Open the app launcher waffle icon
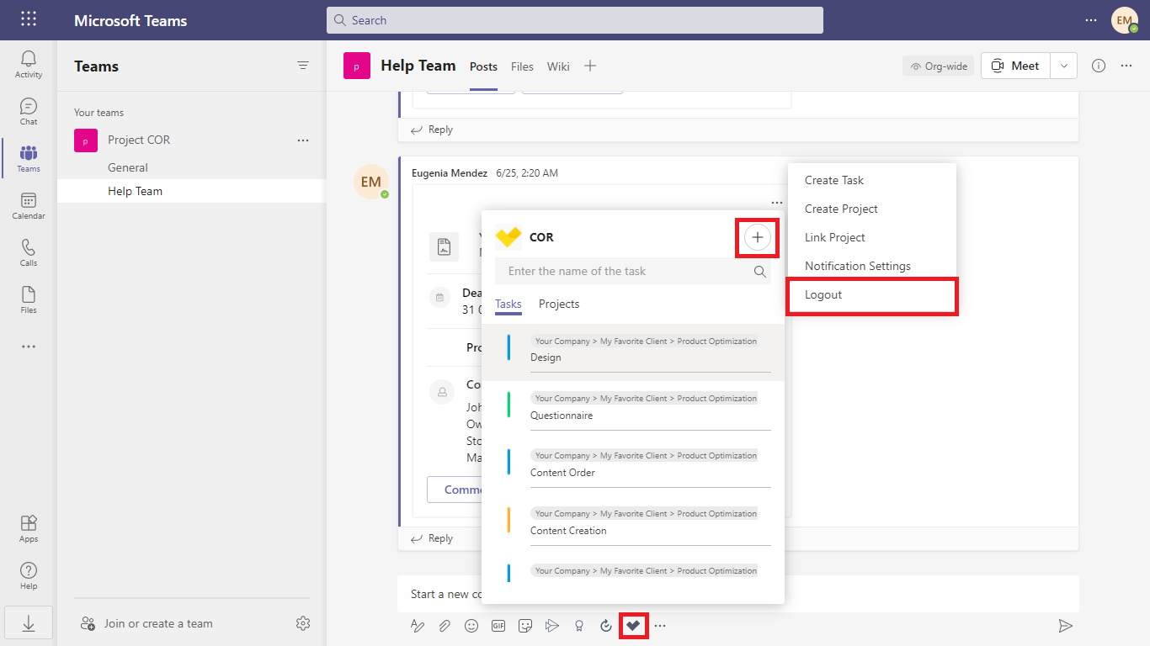 (29, 19)
